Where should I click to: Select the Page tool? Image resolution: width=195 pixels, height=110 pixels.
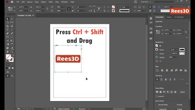(7, 22)
